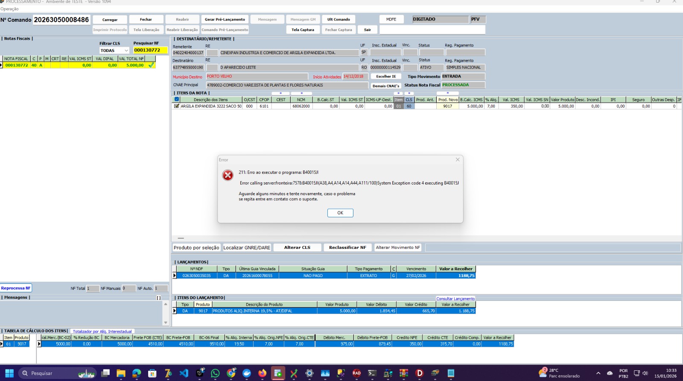Switch to Totalizador por Aliq. Interestadual tab
The height and width of the screenshot is (381, 683).
pyautogui.click(x=102, y=331)
